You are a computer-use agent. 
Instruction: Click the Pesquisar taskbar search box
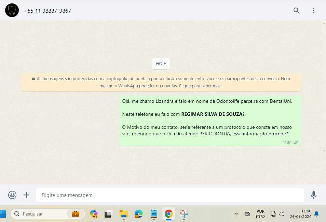tap(47, 214)
